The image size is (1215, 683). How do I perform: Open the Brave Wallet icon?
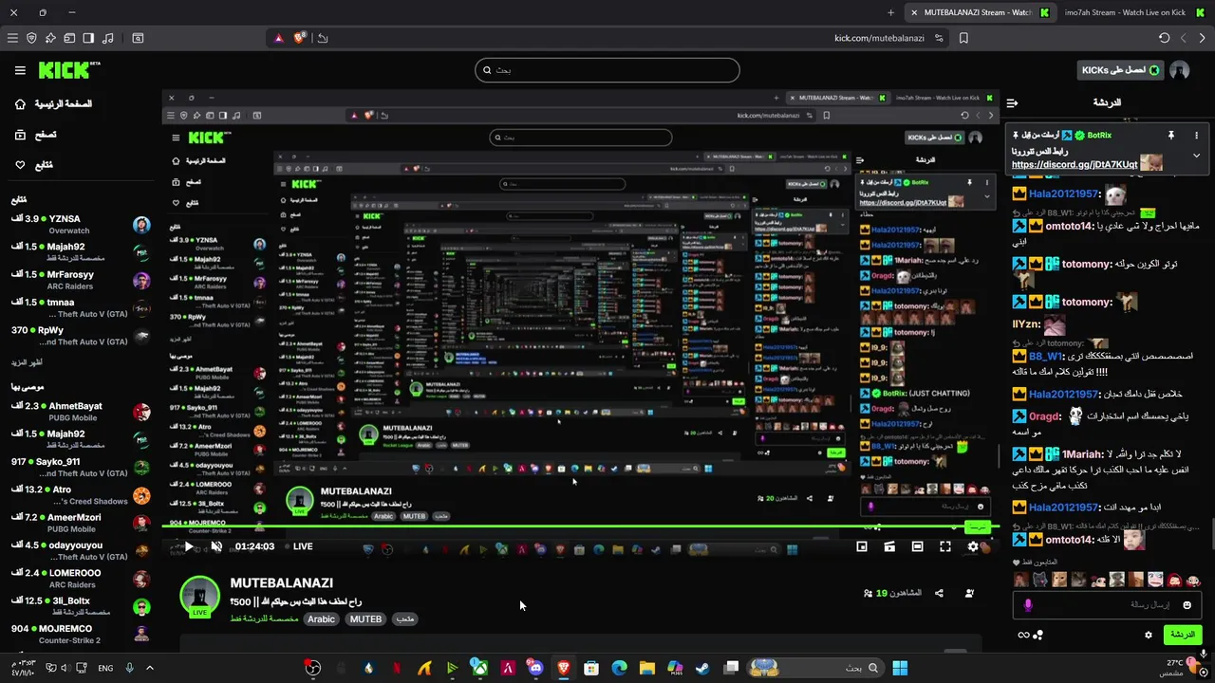pyautogui.click(x=69, y=38)
